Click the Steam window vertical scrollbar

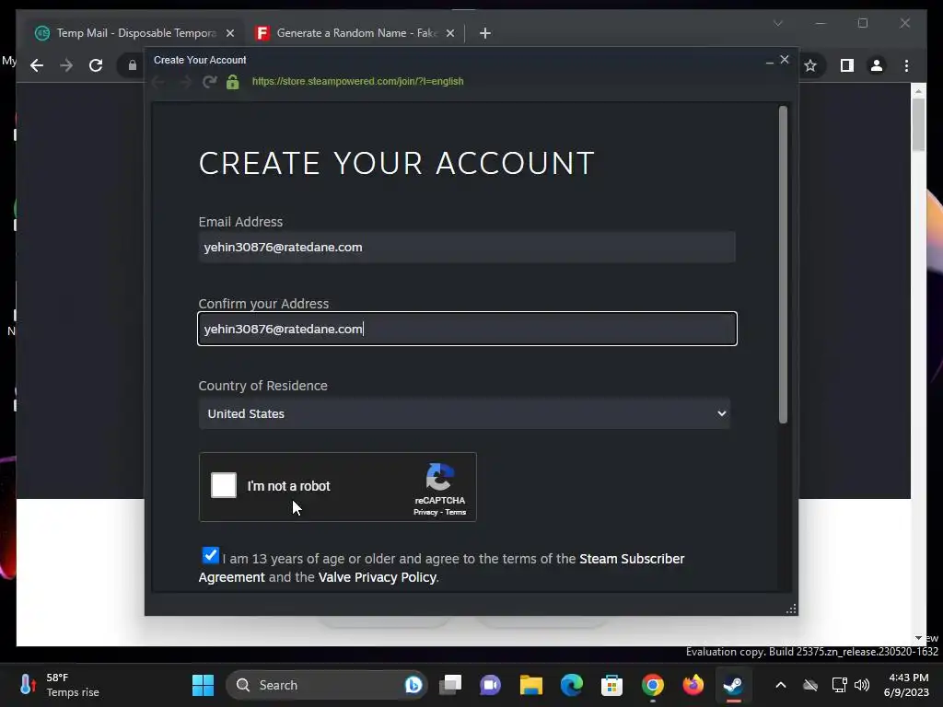[783, 264]
